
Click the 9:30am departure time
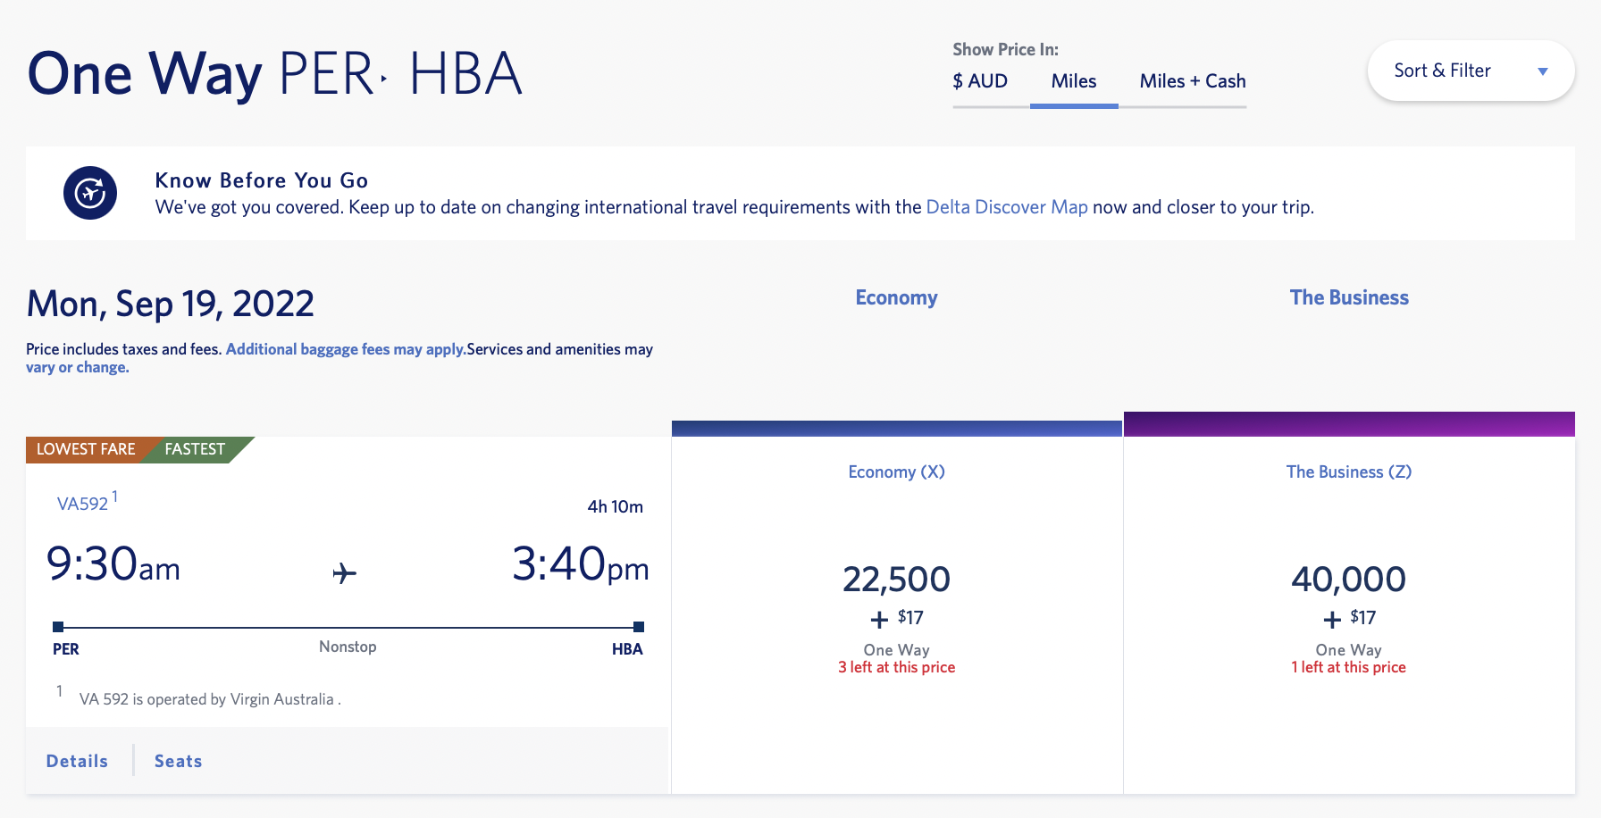(x=113, y=564)
